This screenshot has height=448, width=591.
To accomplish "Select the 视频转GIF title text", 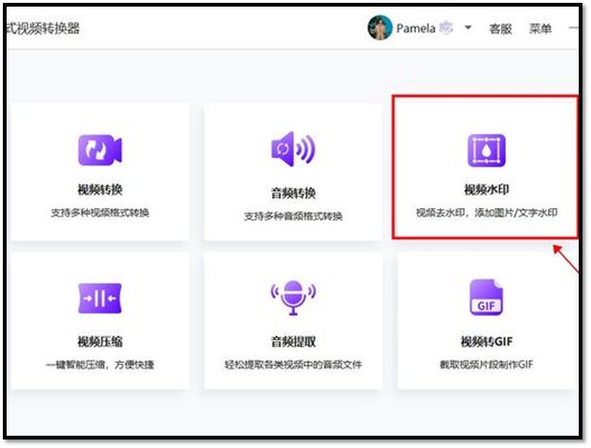I will pyautogui.click(x=487, y=342).
